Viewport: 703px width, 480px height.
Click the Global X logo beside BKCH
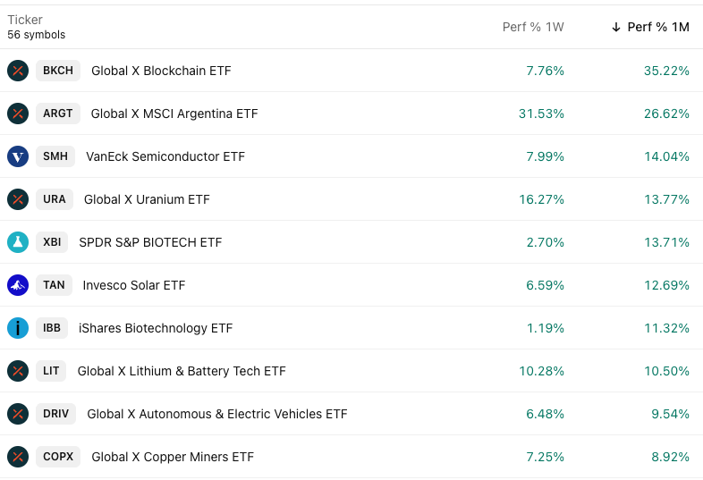tap(18, 71)
